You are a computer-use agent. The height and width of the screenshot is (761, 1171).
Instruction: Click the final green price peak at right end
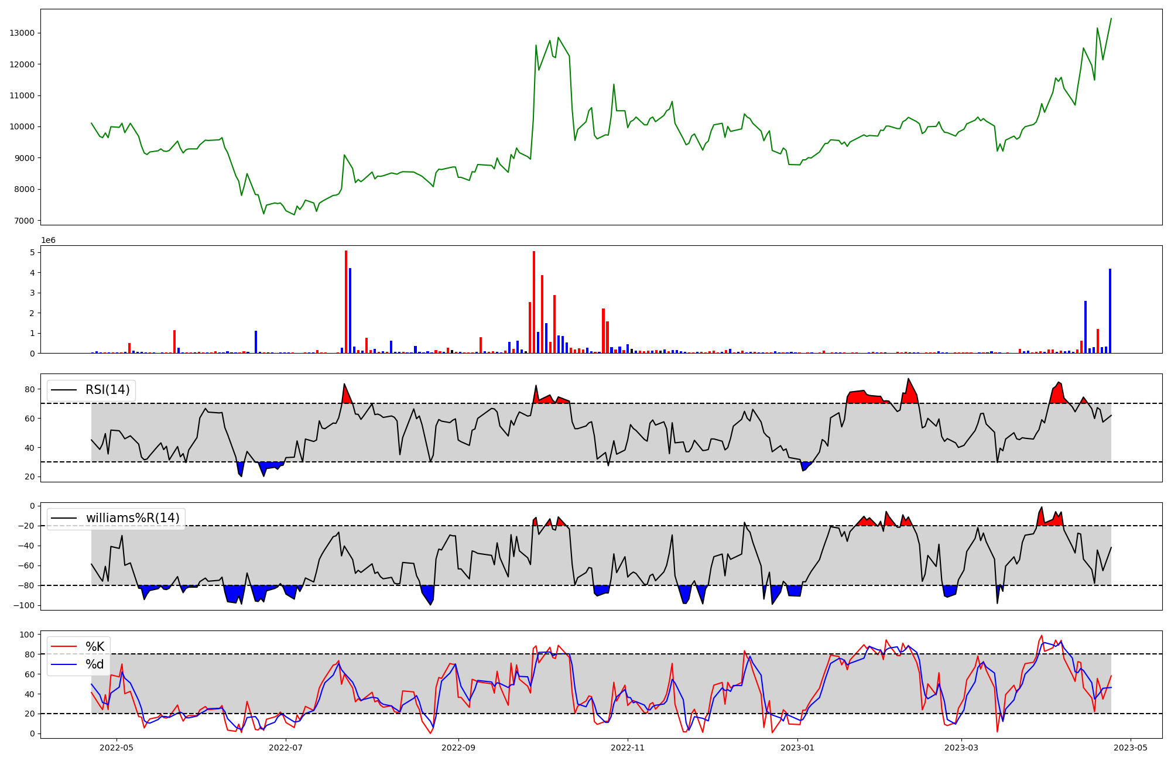point(1111,19)
